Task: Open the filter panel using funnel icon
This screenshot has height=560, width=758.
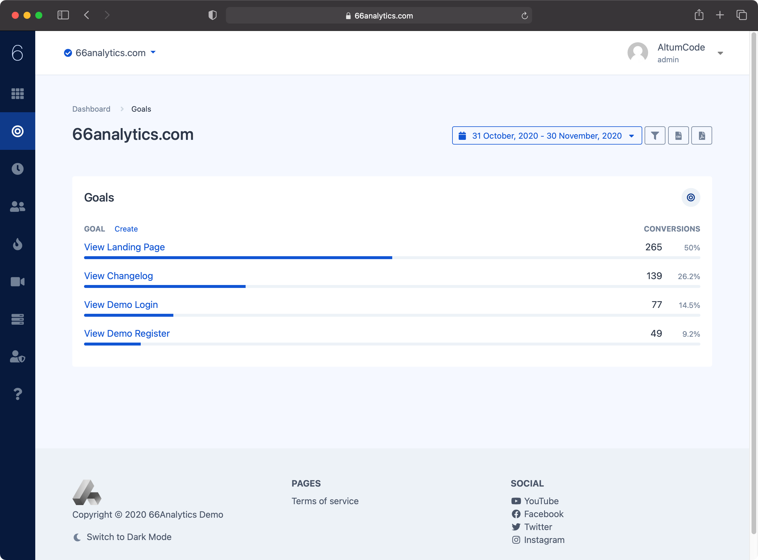Action: [x=655, y=135]
